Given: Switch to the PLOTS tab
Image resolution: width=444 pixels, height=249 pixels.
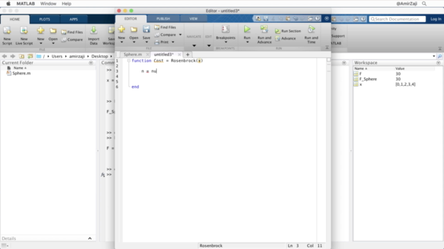Looking at the screenshot, I should pos(44,19).
